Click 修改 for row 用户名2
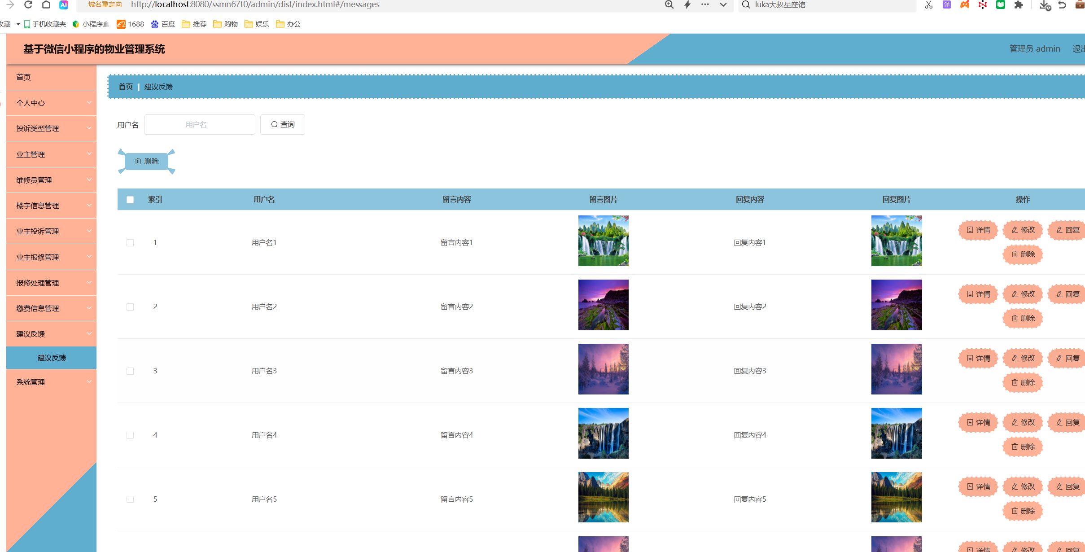Image resolution: width=1085 pixels, height=552 pixels. click(x=1023, y=294)
